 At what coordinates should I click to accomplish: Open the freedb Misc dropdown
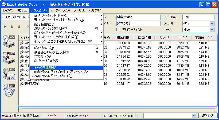coord(212,30)
